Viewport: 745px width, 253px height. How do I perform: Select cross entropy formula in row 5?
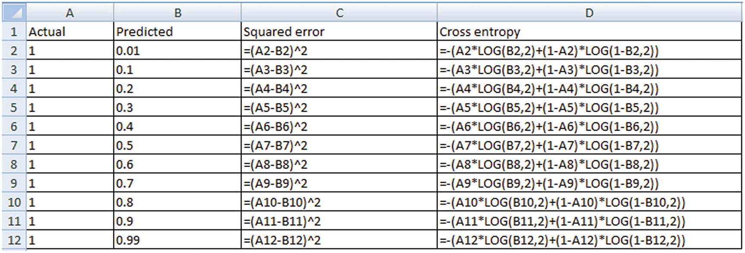click(x=549, y=108)
